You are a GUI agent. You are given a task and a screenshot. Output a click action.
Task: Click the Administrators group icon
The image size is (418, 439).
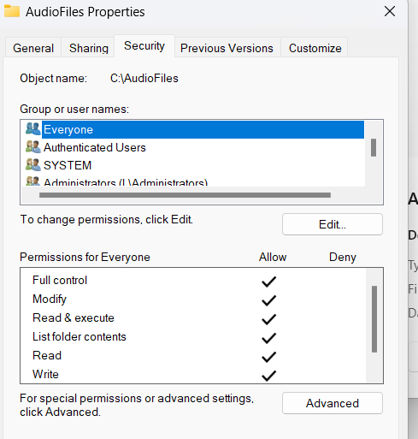pos(33,181)
